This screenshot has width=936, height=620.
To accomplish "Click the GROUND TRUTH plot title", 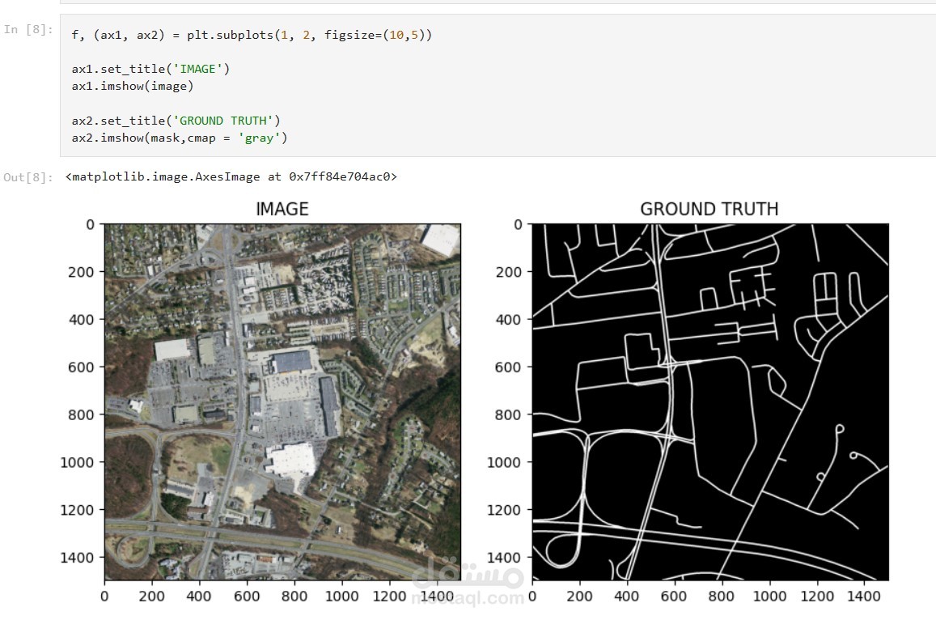I will (x=709, y=209).
